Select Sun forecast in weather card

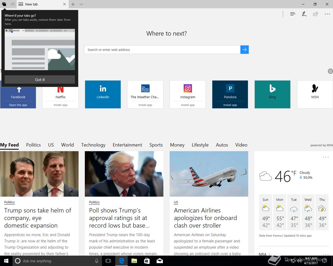(265, 212)
